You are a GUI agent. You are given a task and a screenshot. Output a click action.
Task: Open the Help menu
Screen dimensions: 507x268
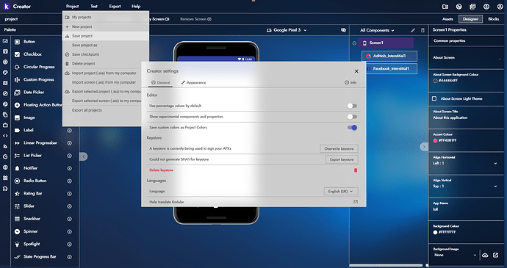[136, 6]
